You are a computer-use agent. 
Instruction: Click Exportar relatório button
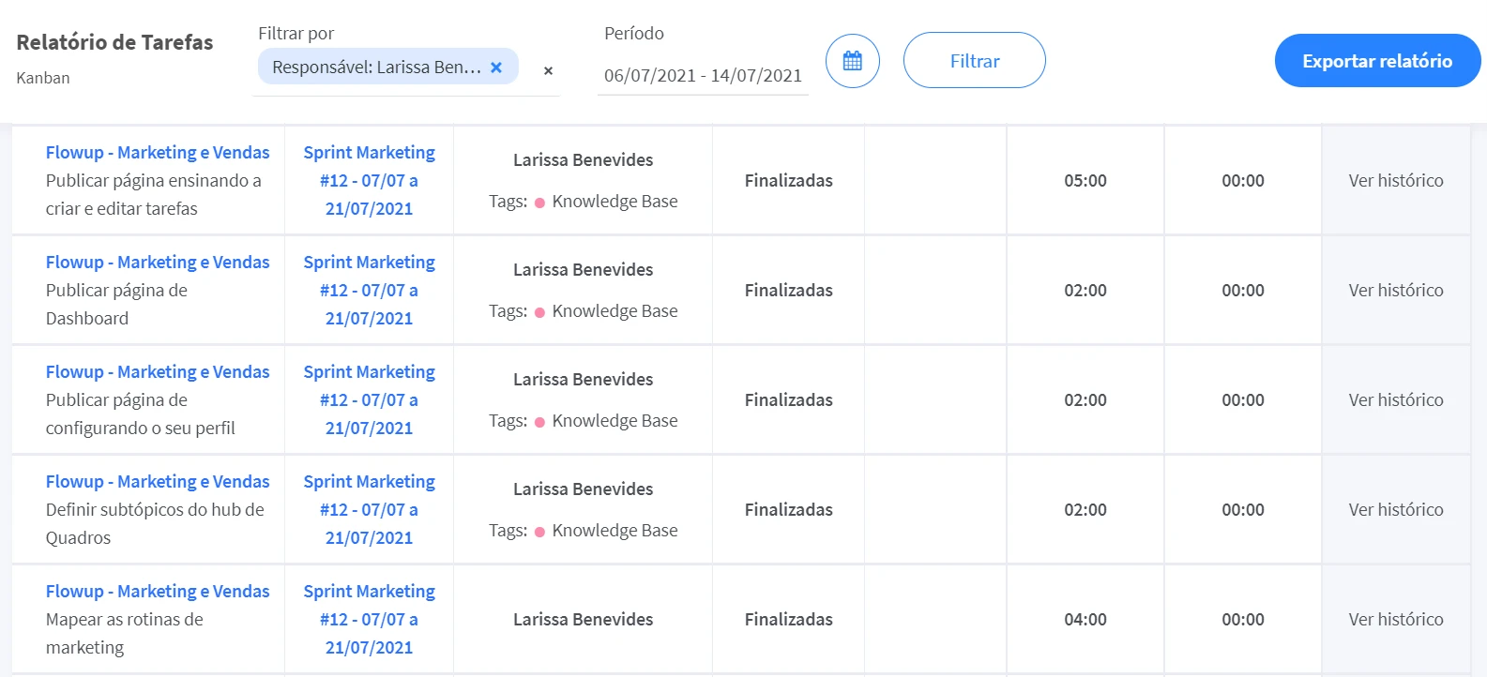1376,61
